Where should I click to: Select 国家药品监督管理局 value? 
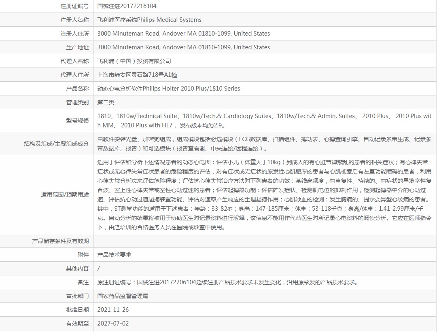(123, 296)
